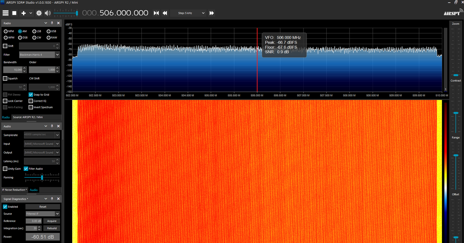The image size is (464, 243).
Task: Mute audio with the speaker icon
Action: pos(48,13)
